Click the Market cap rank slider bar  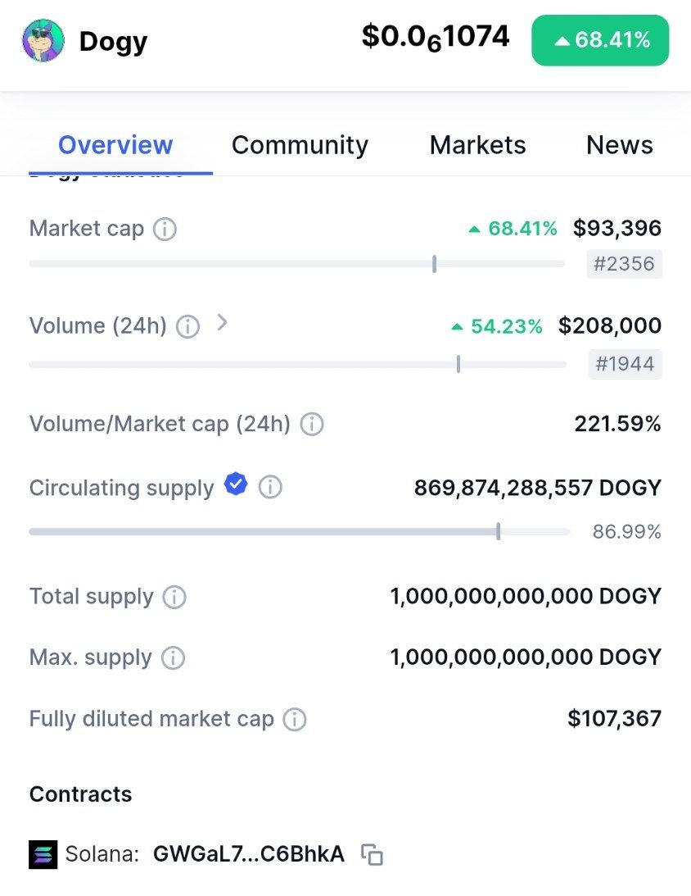(x=296, y=264)
